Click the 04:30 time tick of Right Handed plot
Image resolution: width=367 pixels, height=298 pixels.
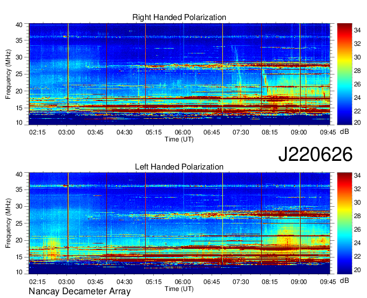tap(125, 132)
